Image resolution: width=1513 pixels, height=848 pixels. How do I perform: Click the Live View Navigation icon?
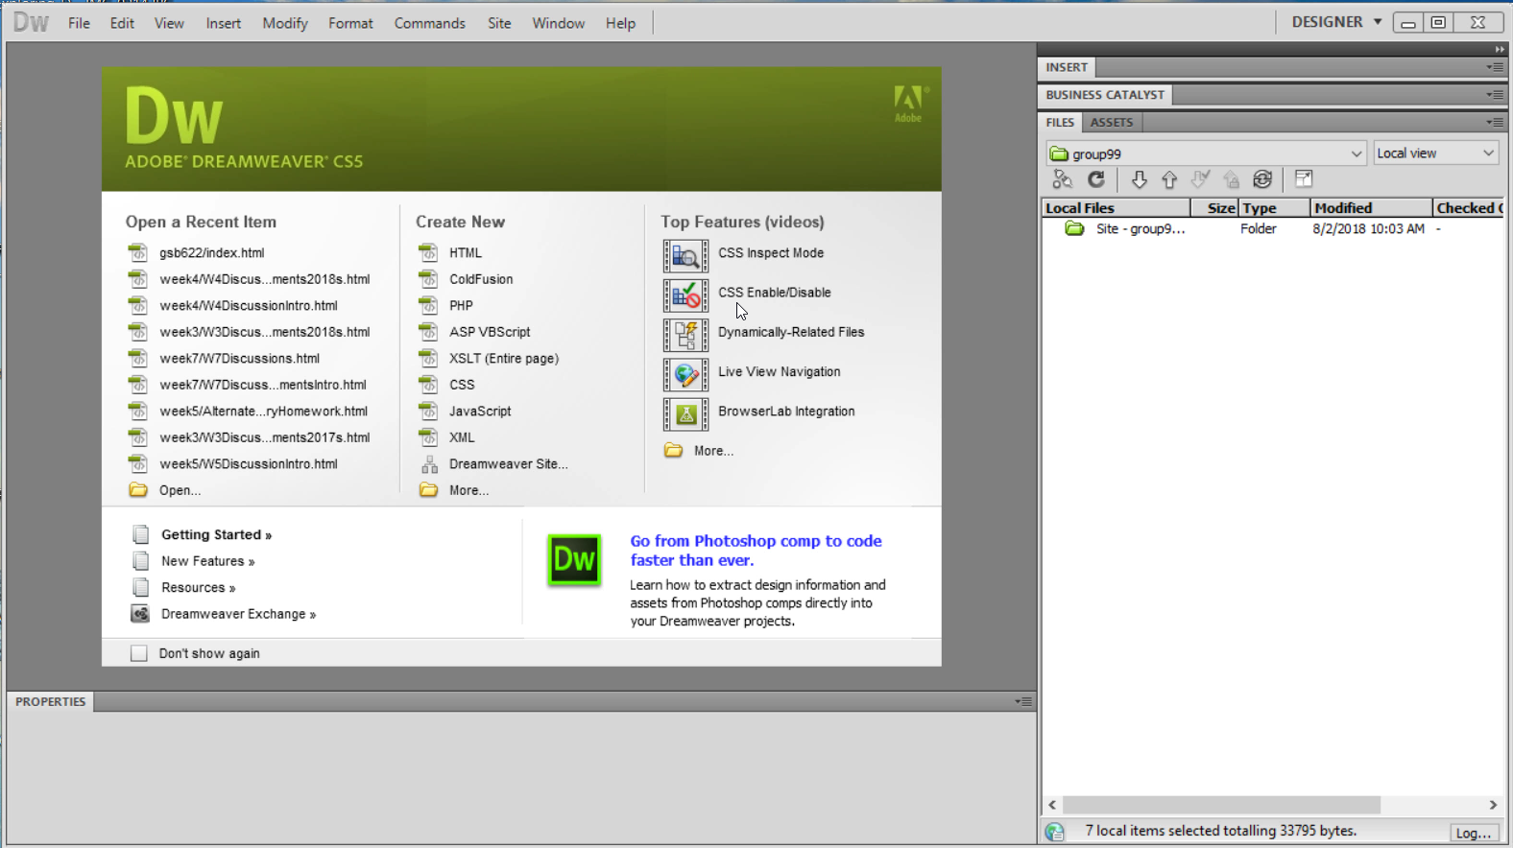(x=685, y=374)
